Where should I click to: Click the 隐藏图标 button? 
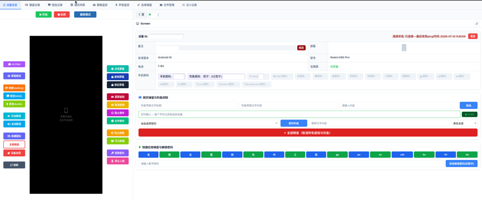pos(14,136)
